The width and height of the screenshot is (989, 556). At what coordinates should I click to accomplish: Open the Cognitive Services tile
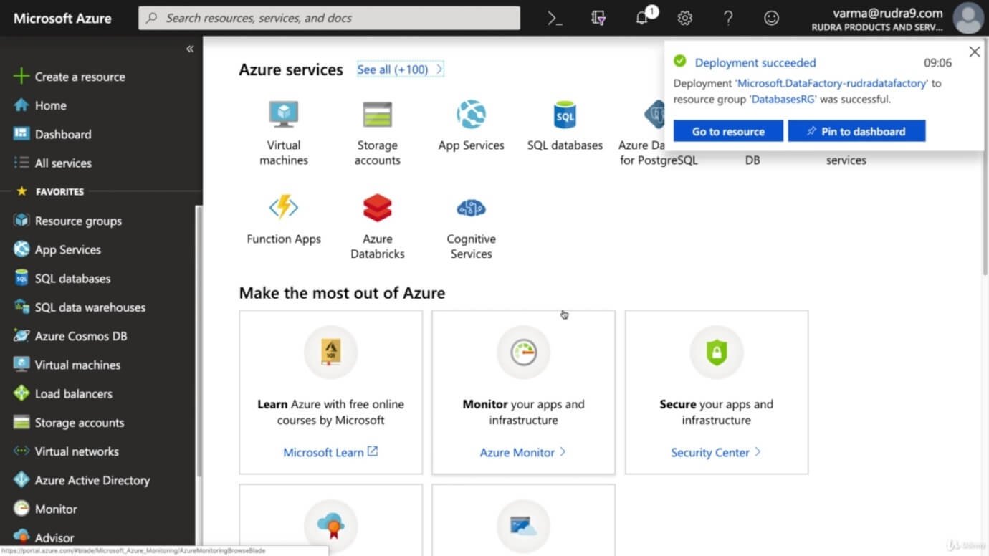[x=471, y=226]
